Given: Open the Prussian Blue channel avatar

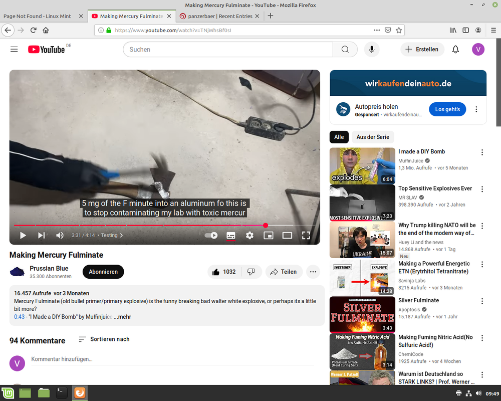Looking at the screenshot, I should coord(17,272).
